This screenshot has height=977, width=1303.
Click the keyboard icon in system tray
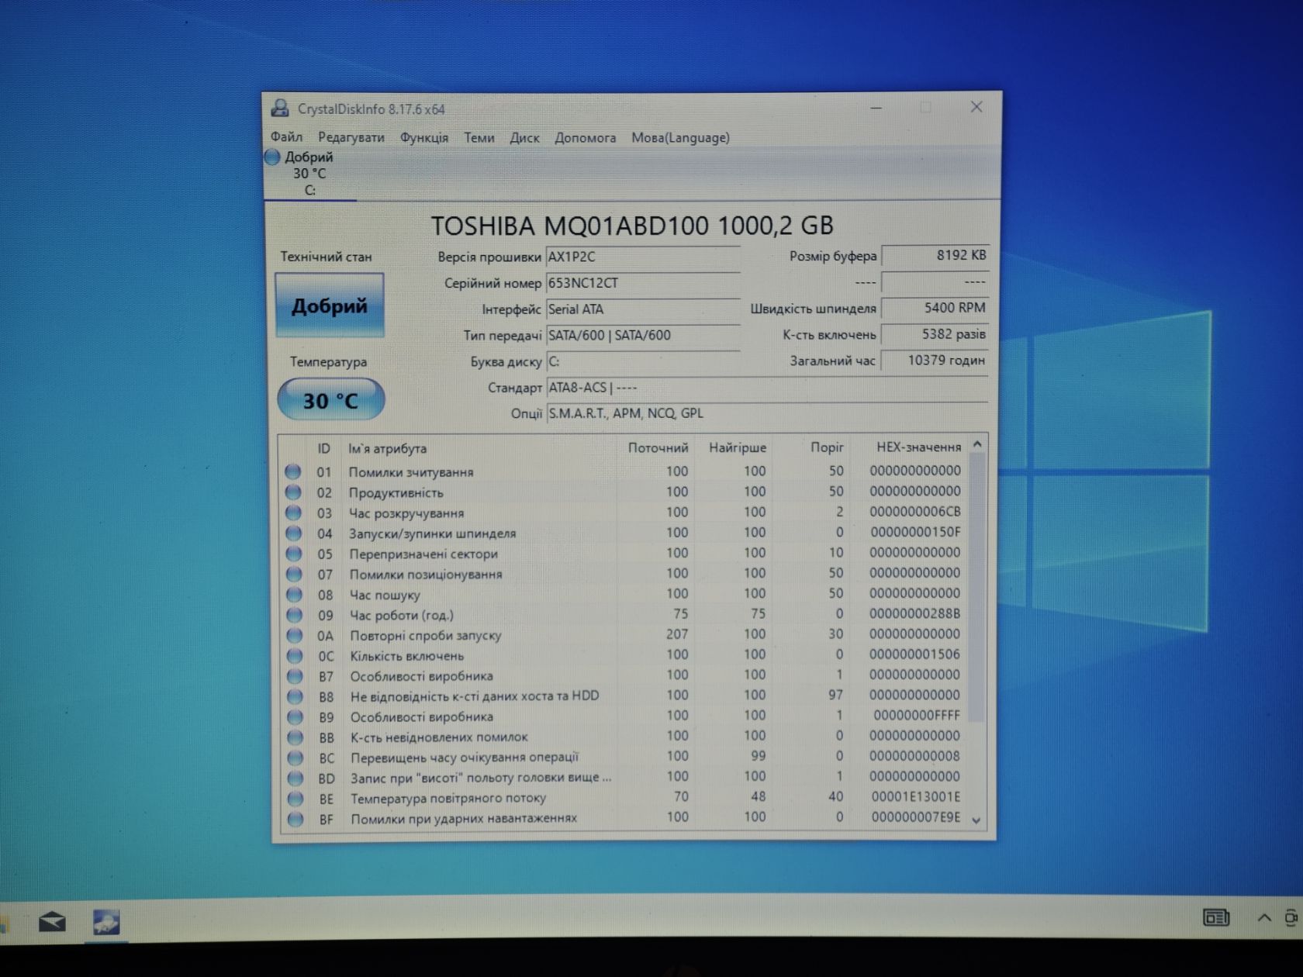click(x=1215, y=918)
